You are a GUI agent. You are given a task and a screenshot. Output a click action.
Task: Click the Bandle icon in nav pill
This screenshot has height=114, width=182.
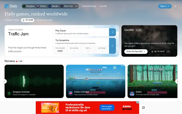[50, 6]
